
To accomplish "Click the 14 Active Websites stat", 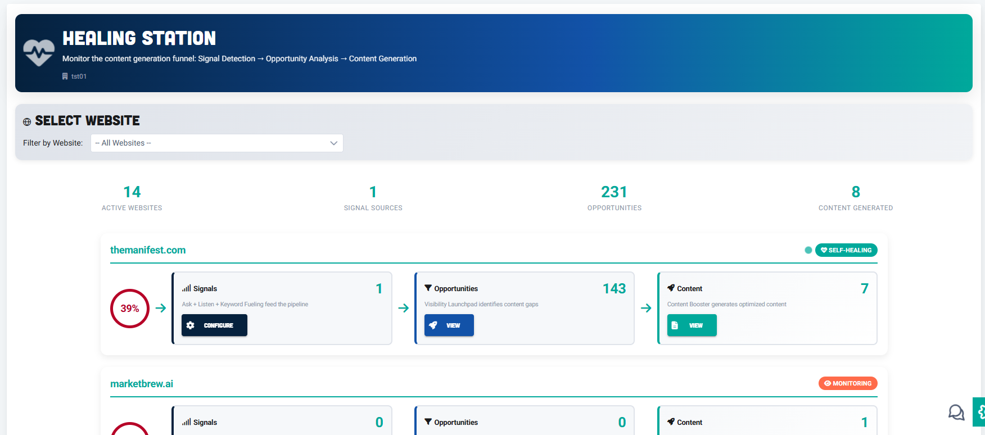I will point(132,199).
